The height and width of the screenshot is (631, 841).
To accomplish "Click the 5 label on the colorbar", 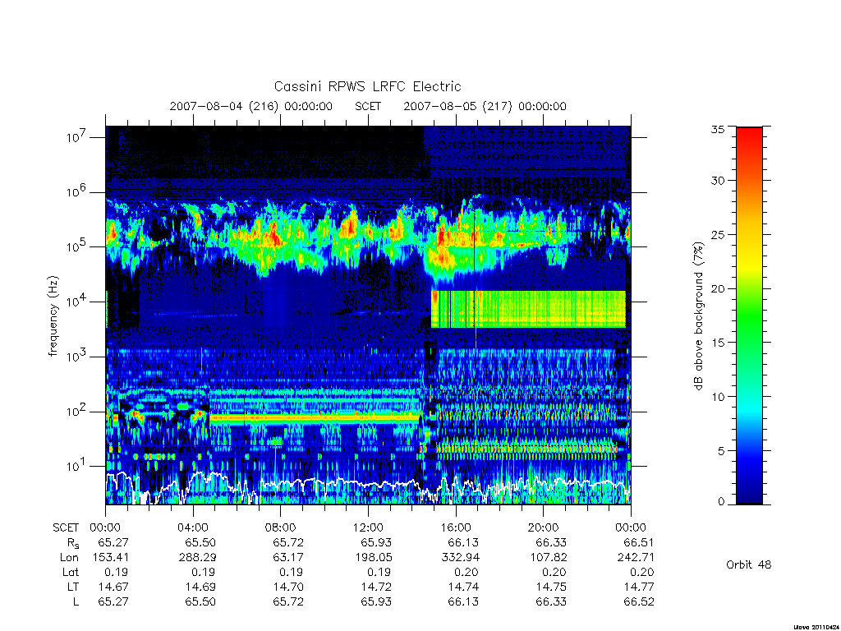I will (721, 451).
